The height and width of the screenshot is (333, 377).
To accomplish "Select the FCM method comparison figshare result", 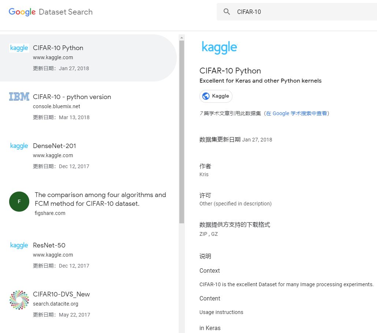I will [100, 199].
